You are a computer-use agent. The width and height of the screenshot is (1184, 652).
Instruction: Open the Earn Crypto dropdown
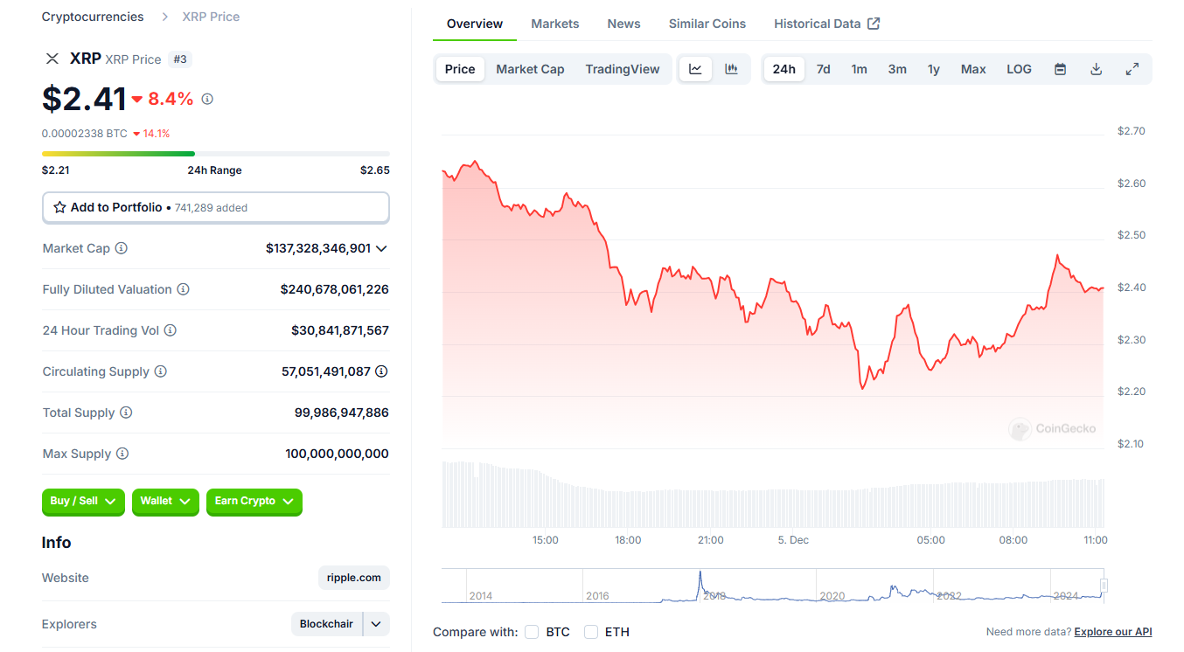pos(254,501)
